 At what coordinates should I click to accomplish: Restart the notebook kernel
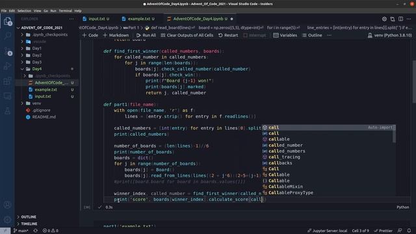(228, 35)
